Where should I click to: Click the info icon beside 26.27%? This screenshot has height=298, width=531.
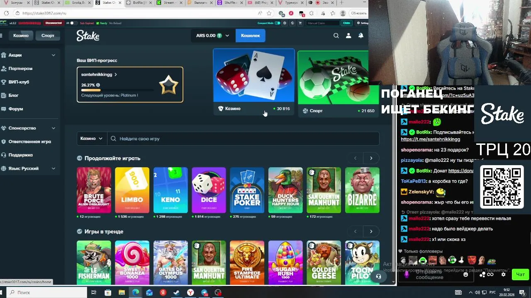coord(98,85)
